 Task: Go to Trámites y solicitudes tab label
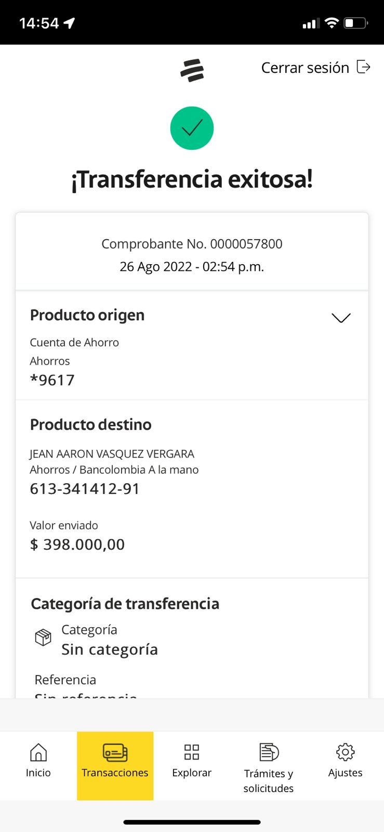[269, 781]
